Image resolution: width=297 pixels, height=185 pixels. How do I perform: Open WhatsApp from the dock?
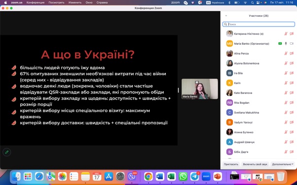183,177
